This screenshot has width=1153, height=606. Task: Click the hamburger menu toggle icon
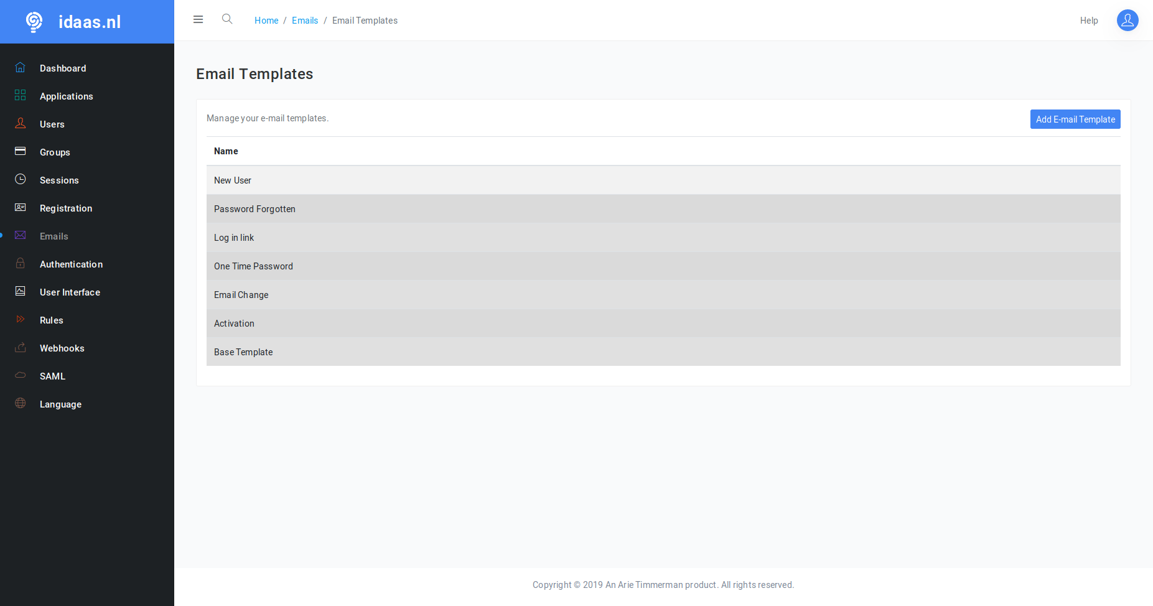pyautogui.click(x=198, y=20)
